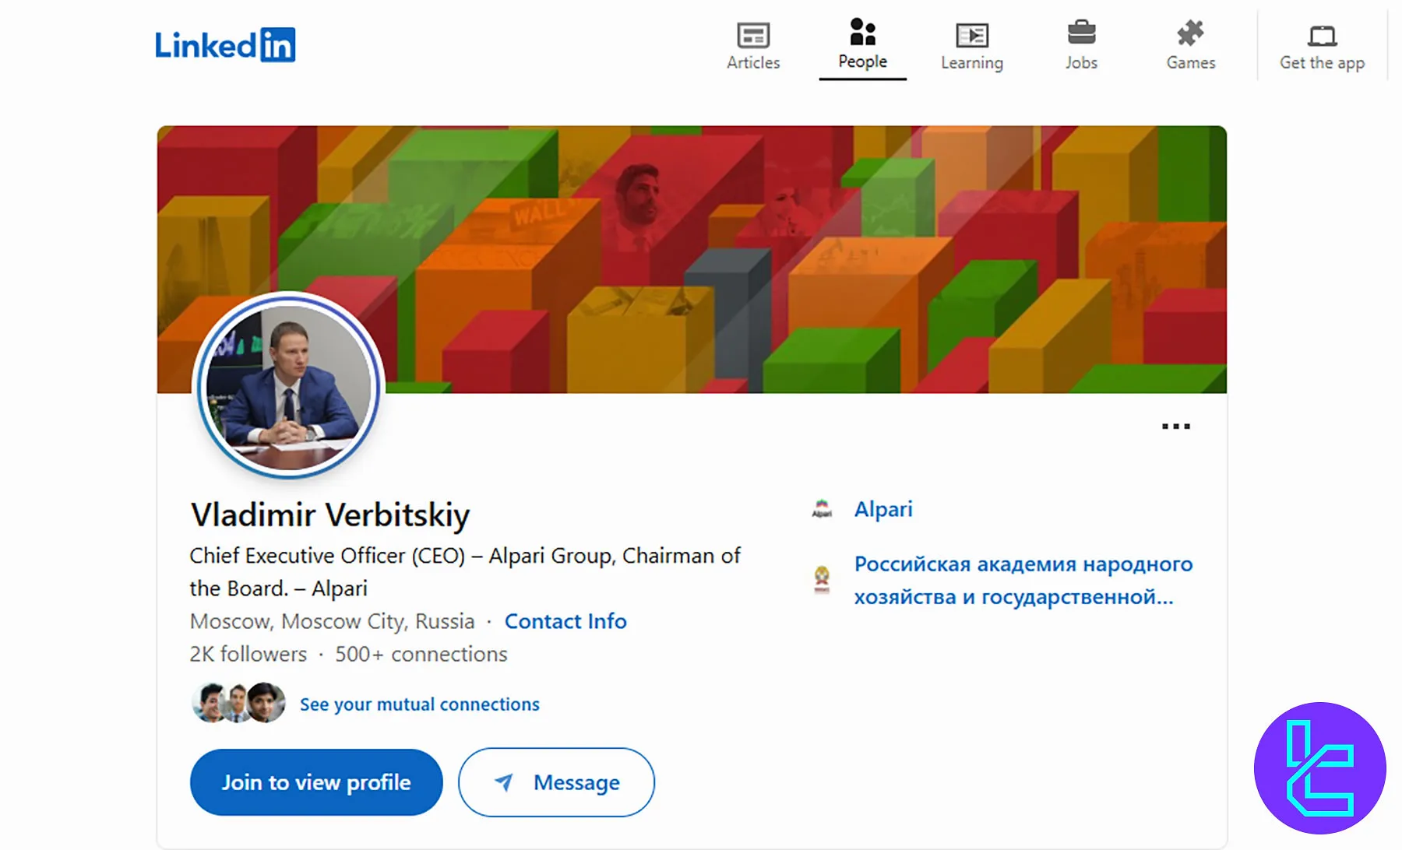Open the Learning video icon
The image size is (1402, 850).
(x=971, y=35)
